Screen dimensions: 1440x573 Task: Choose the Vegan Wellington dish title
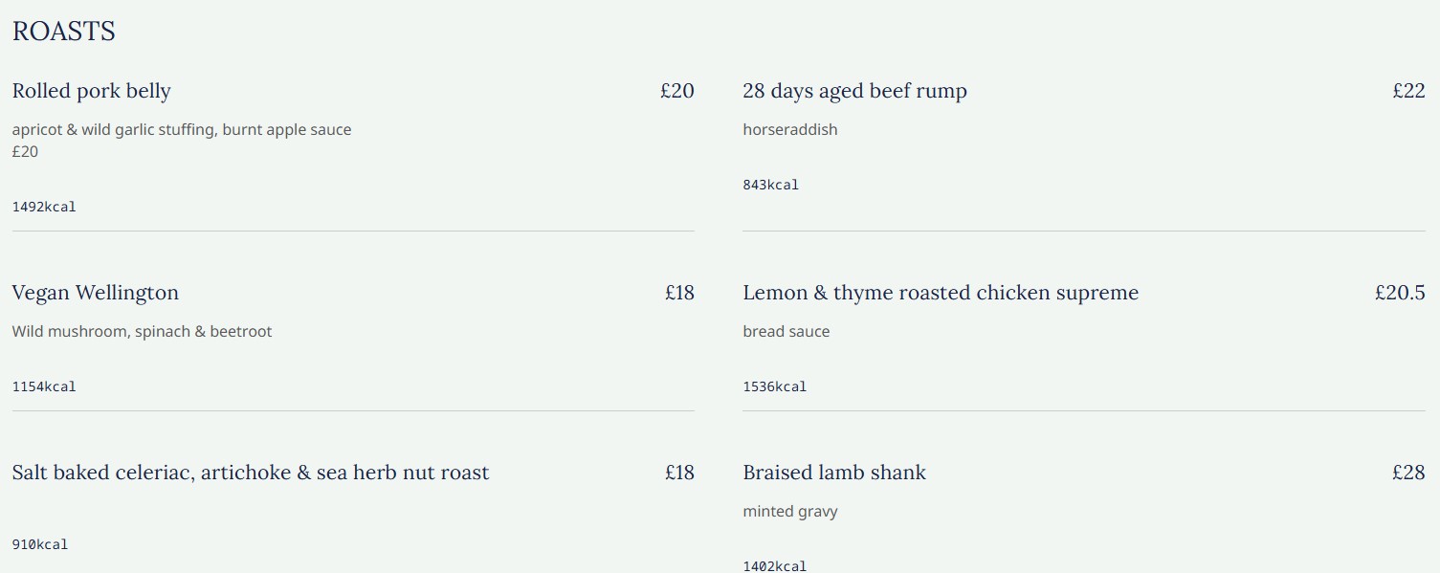click(x=95, y=293)
